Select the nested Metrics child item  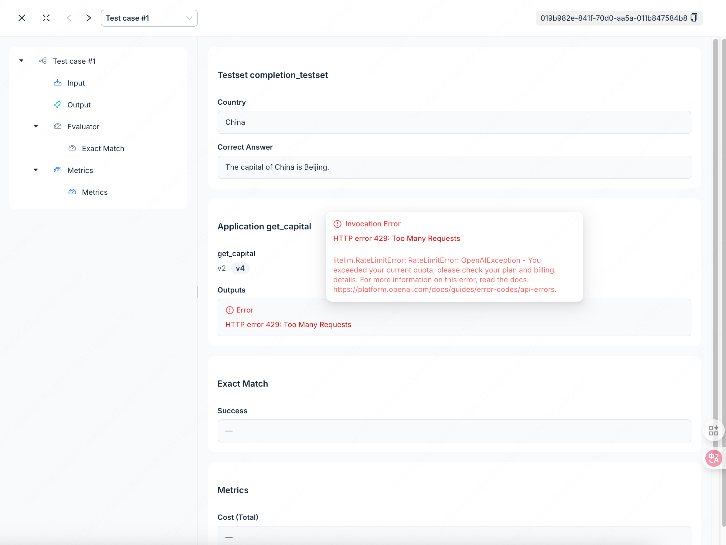pos(94,192)
